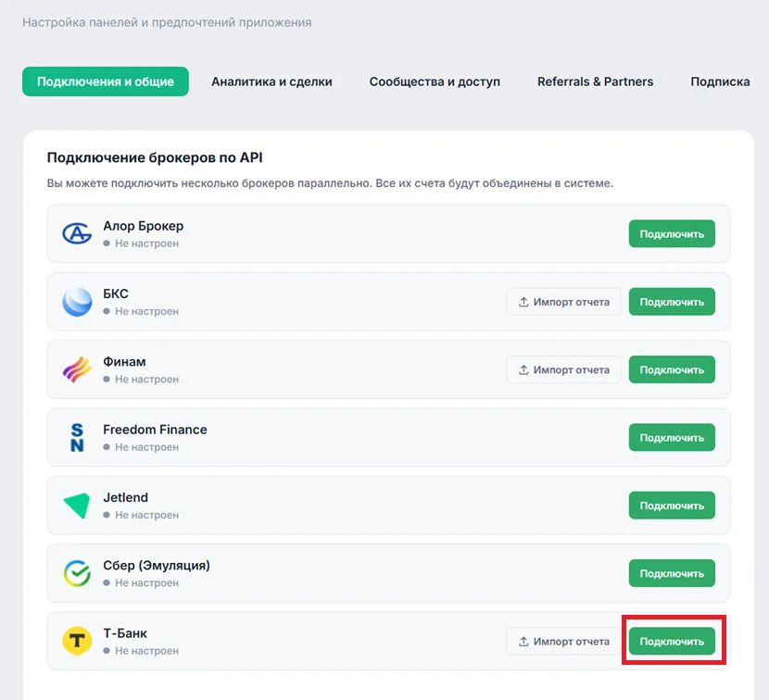
Task: Open the Сообщества и доступ tab
Action: pos(435,81)
